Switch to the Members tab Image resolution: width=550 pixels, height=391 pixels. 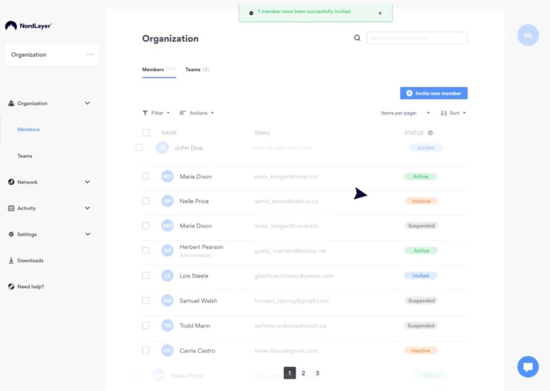(x=158, y=69)
